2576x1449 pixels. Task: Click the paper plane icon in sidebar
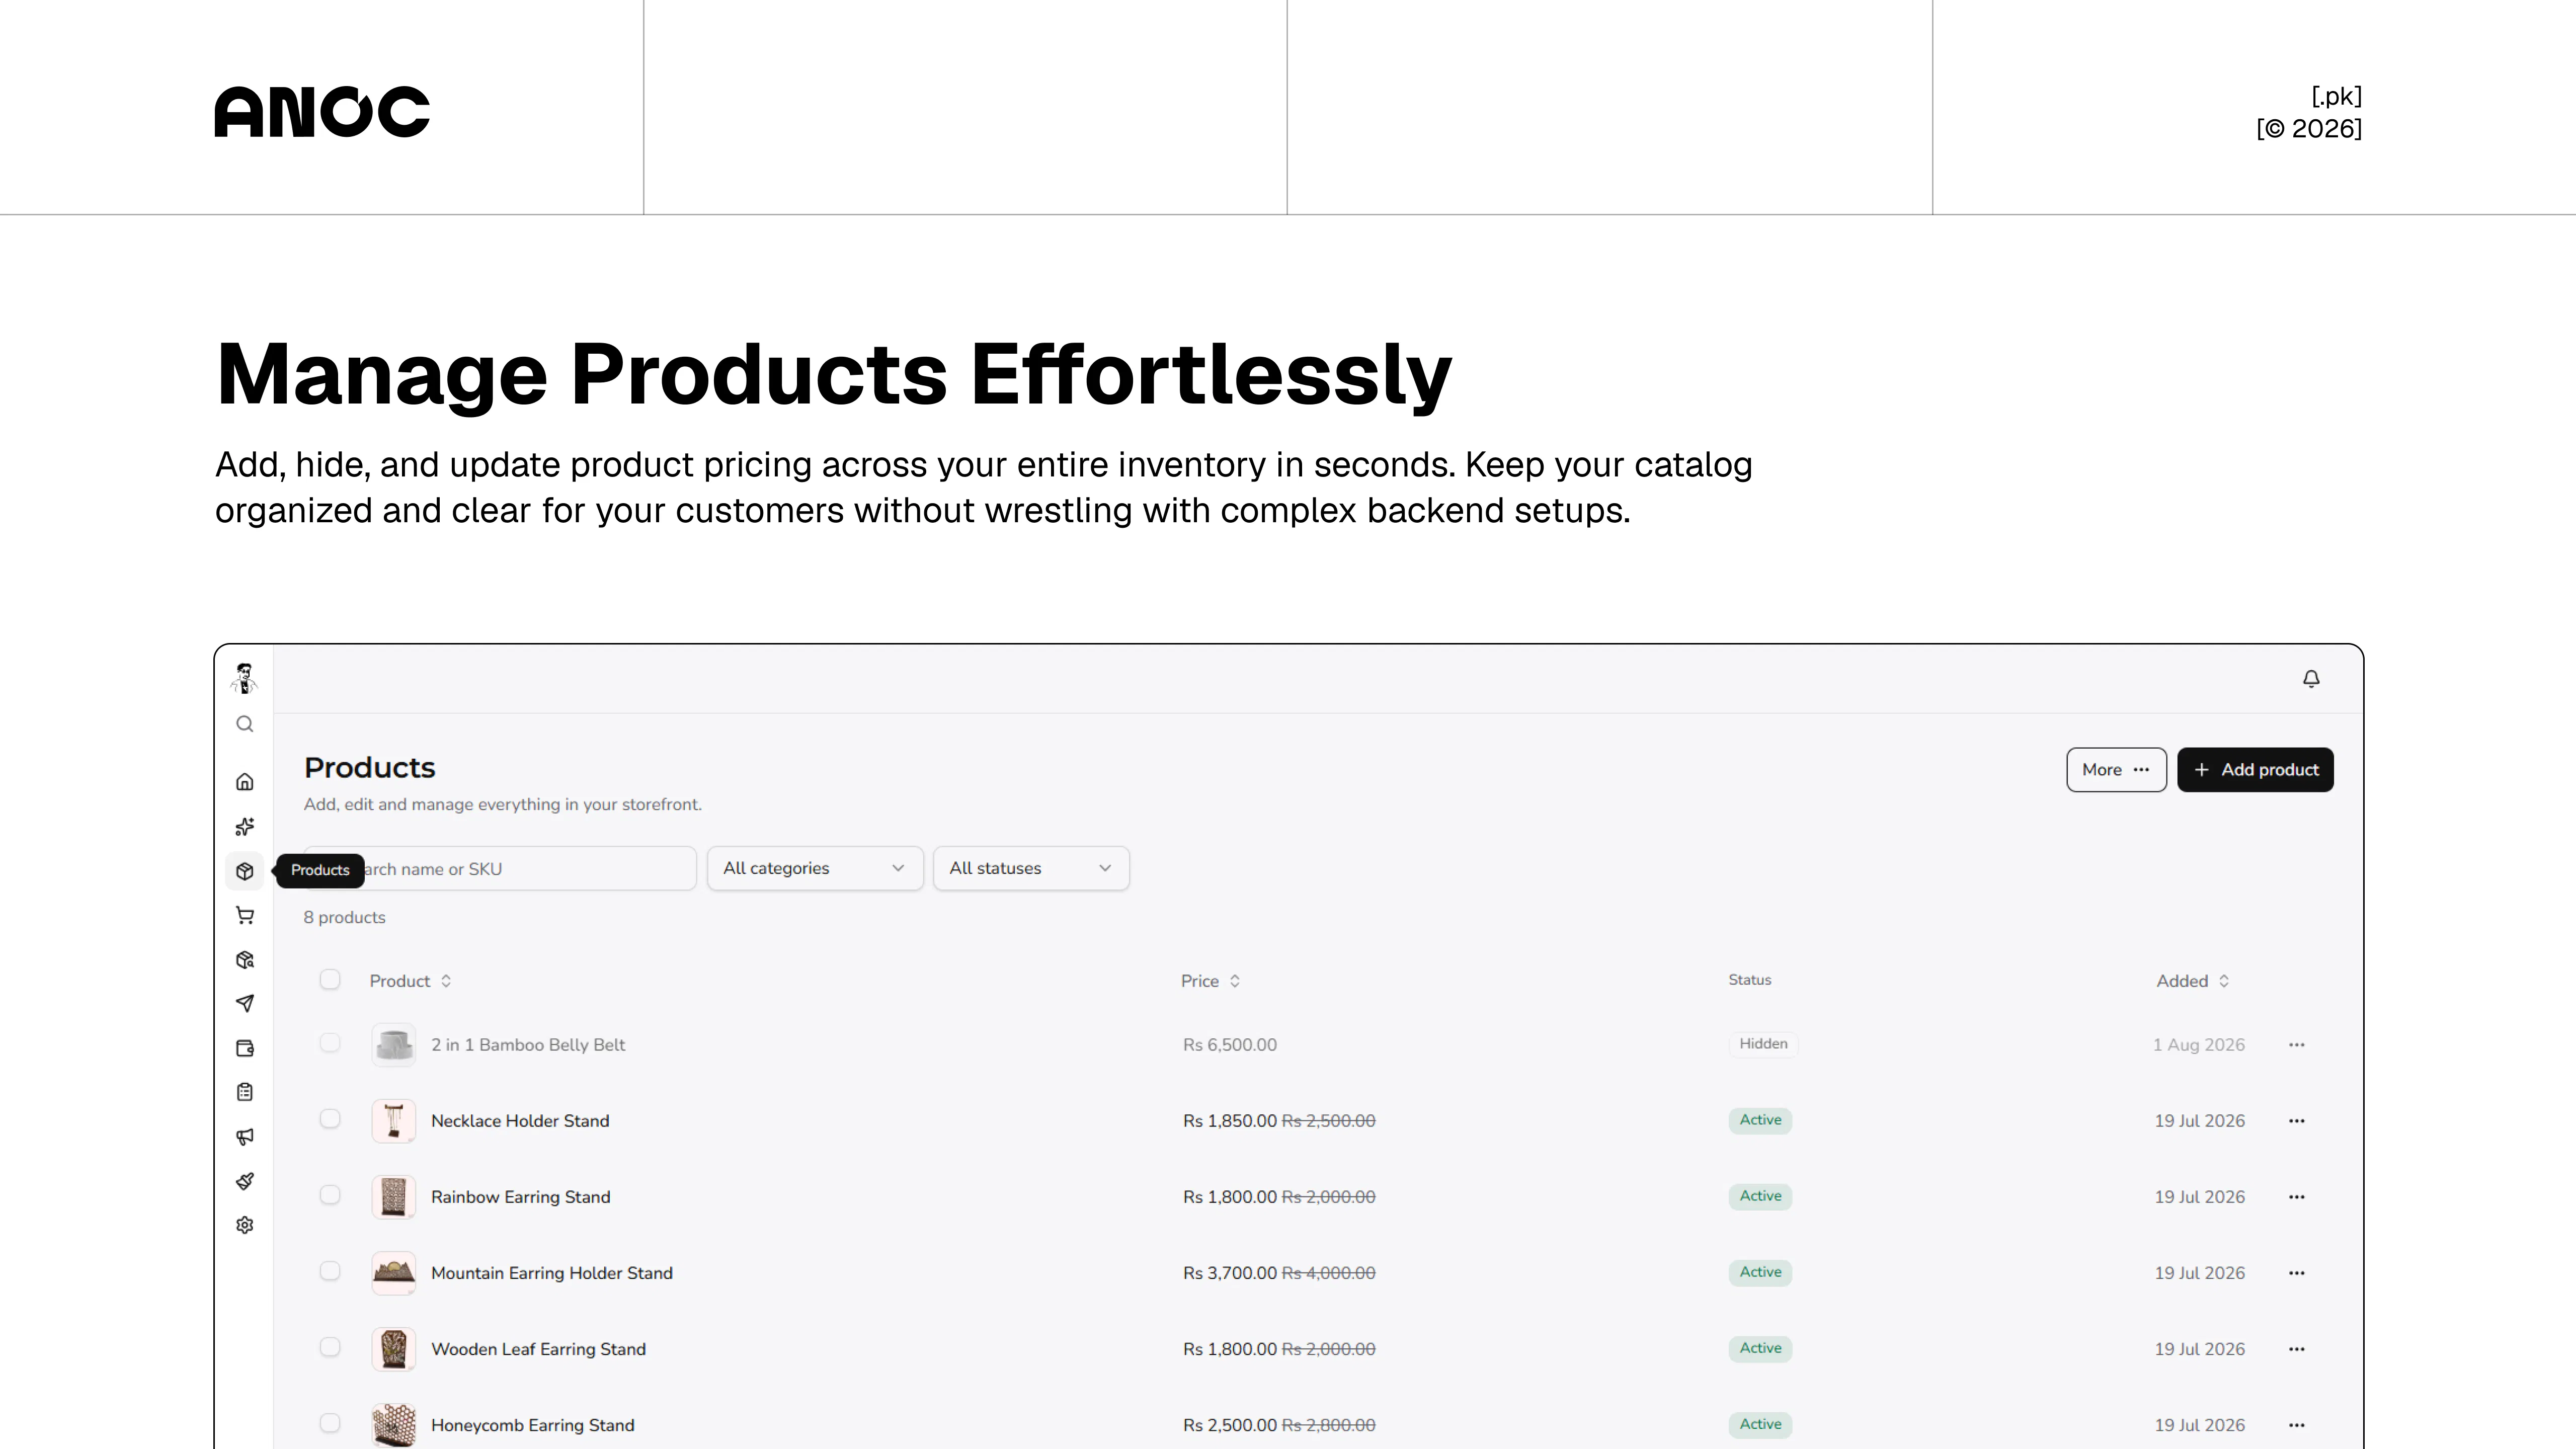[x=245, y=1003]
